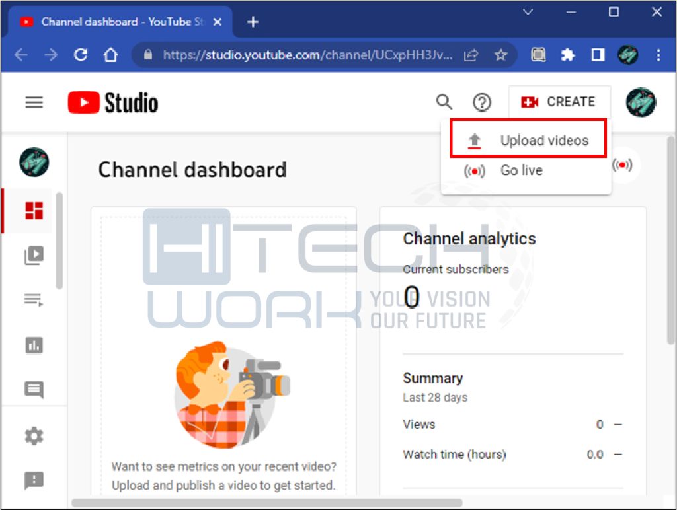This screenshot has width=677, height=510.
Task: Open the Chrome three-dot menu
Action: [x=658, y=55]
